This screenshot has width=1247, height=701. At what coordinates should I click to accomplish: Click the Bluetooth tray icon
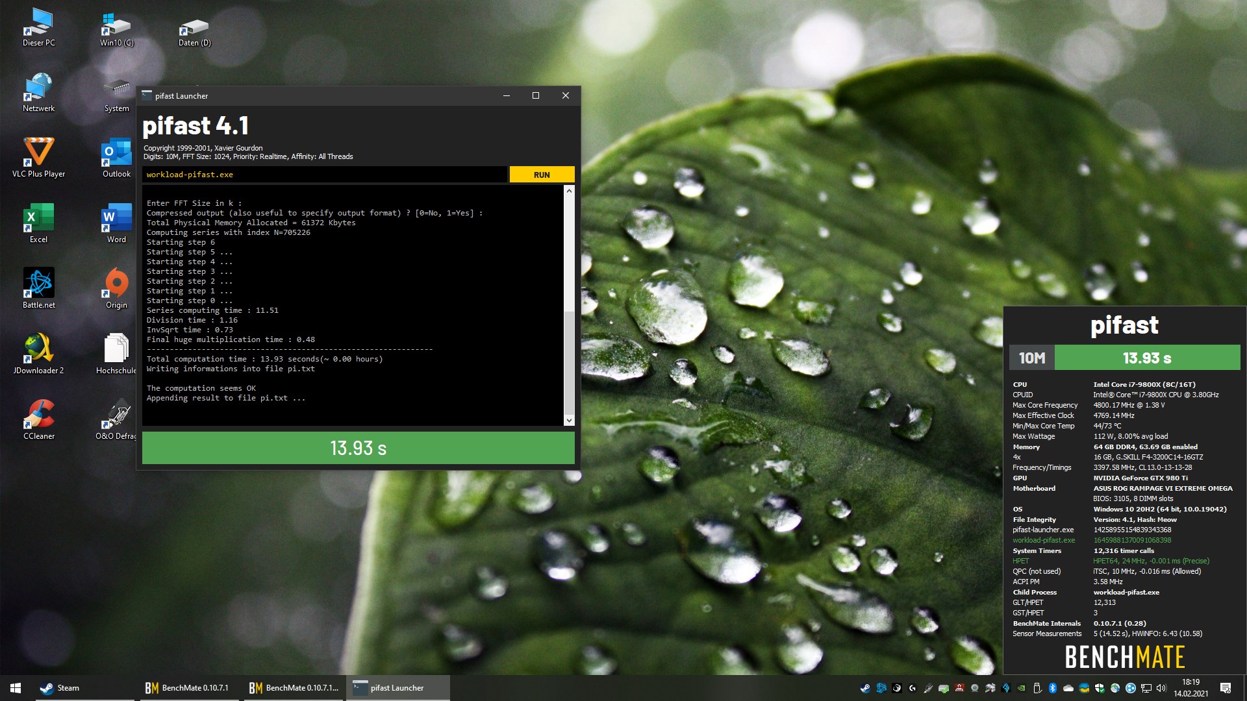1053,688
